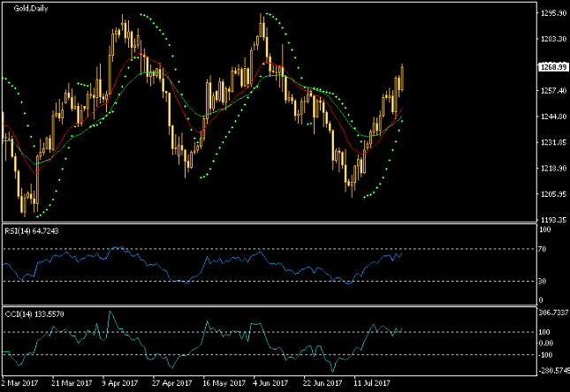The image size is (570, 392).
Task: Click the 1218.90 price axis value
Action: coord(553,169)
